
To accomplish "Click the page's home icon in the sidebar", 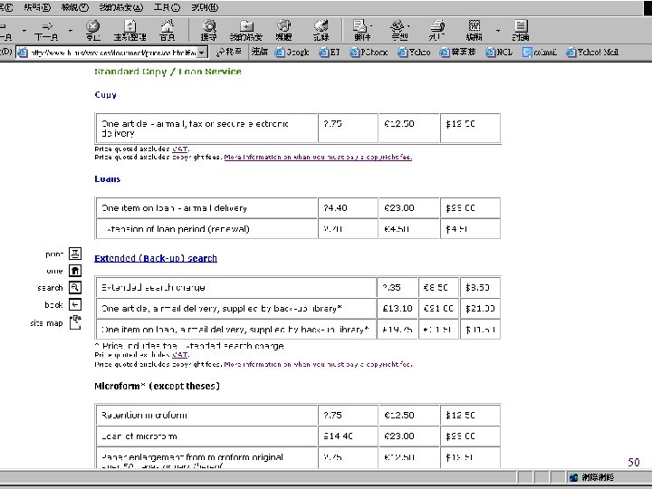I will 75,271.
